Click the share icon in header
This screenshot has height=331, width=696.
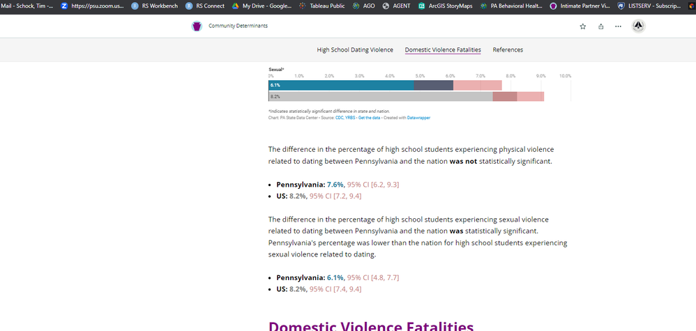pos(600,26)
